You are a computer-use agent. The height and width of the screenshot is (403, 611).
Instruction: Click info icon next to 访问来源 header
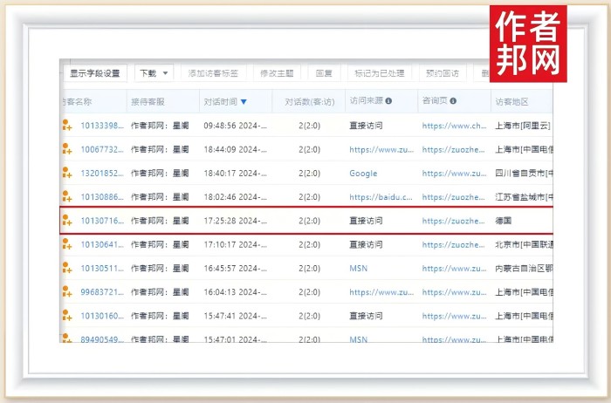point(388,101)
